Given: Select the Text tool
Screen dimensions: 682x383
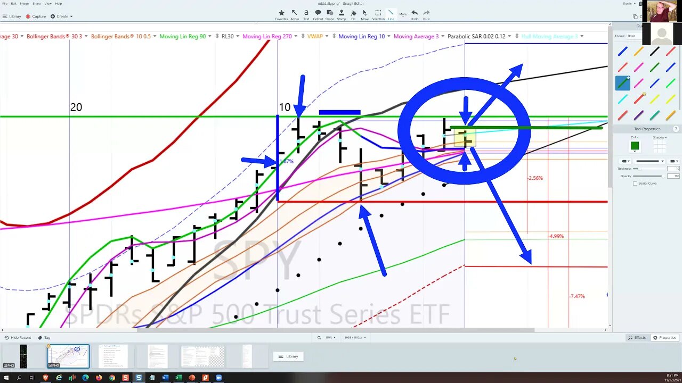Looking at the screenshot, I should (306, 14).
